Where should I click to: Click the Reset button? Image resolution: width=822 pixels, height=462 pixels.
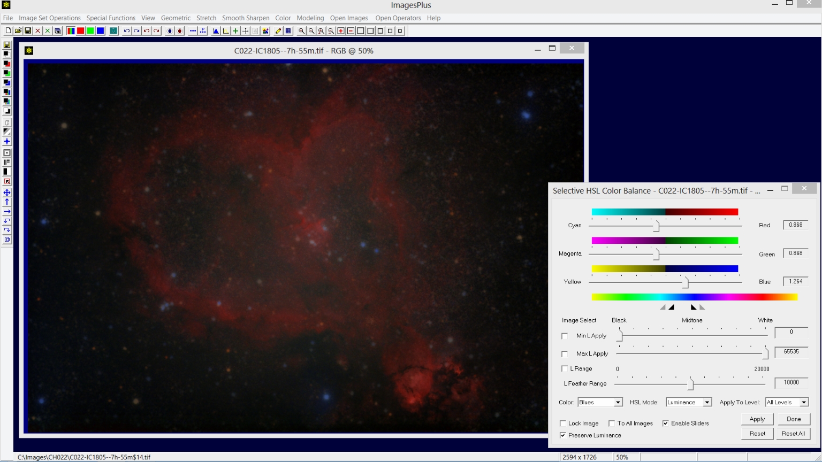click(x=757, y=434)
